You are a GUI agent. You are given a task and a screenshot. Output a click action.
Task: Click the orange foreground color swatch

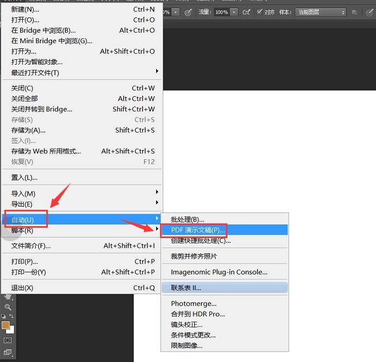[5, 325]
